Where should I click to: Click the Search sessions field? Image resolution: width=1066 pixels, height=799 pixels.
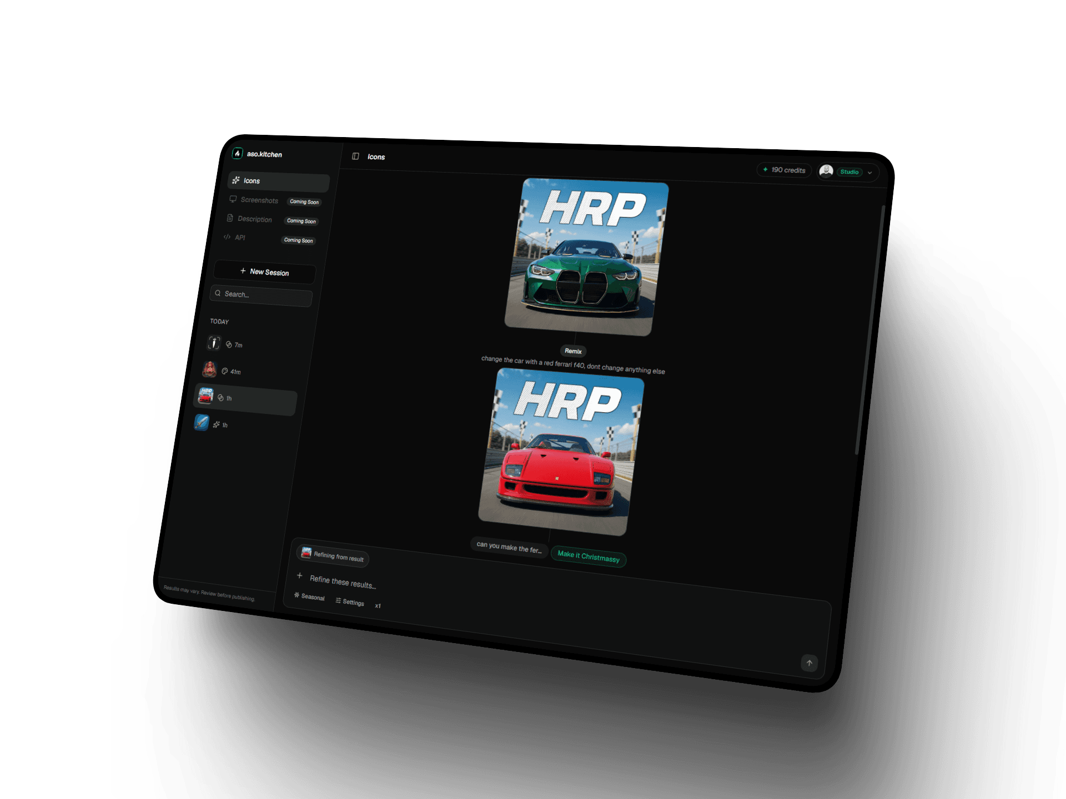pos(261,295)
